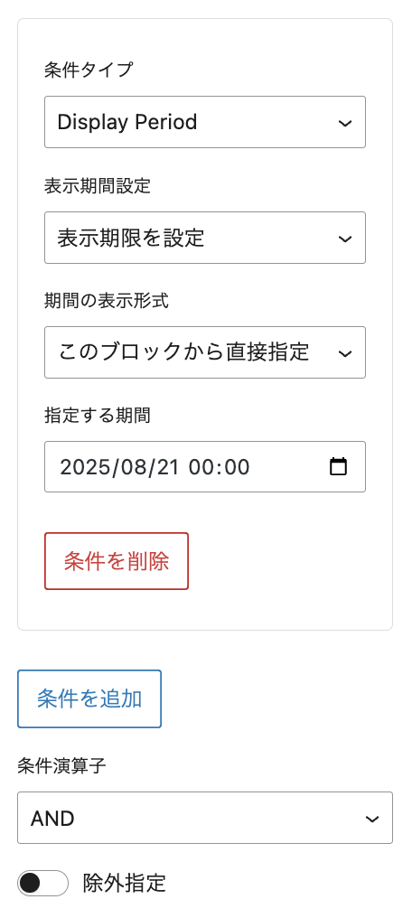412x918 pixels.
Task: Select the minutes segment of the 00:00 time
Action: (236, 466)
